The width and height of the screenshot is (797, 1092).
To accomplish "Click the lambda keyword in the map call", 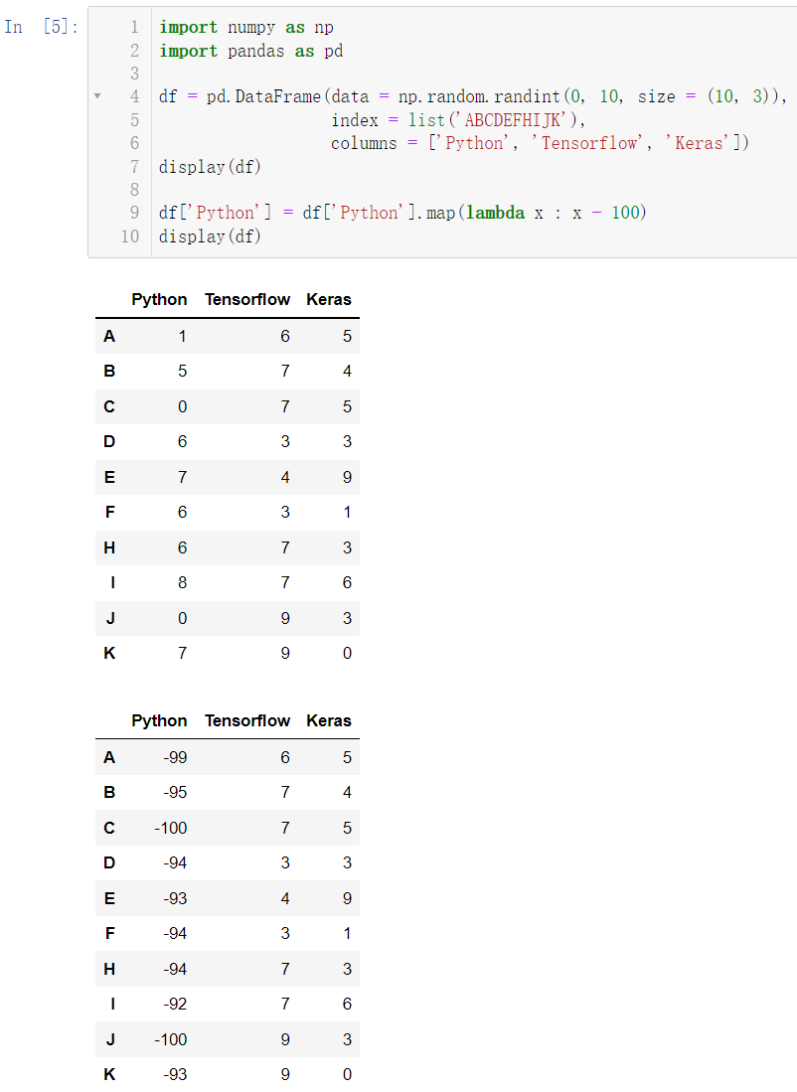I will (495, 213).
